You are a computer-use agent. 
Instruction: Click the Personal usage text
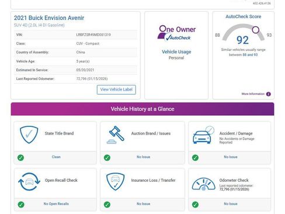click(x=176, y=58)
